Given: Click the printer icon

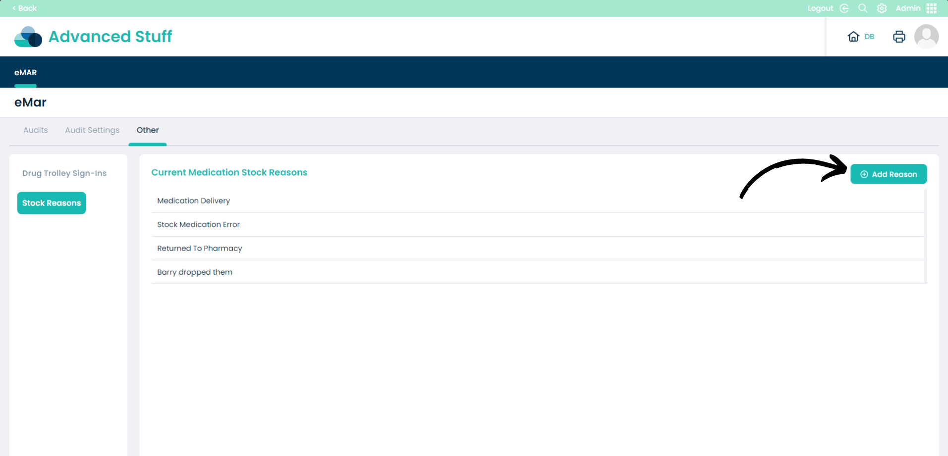Looking at the screenshot, I should pyautogui.click(x=899, y=37).
